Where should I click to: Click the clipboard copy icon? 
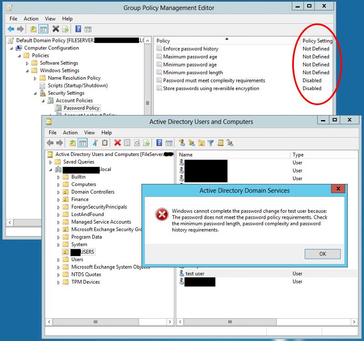click(x=105, y=143)
